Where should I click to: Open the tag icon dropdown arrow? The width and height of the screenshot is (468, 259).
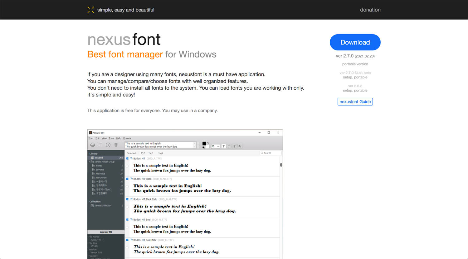(x=144, y=153)
